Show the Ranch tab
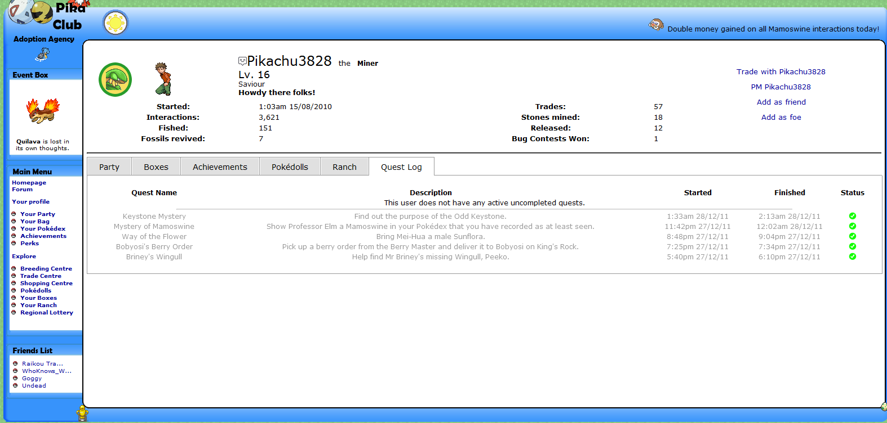The width and height of the screenshot is (887, 423). pyautogui.click(x=344, y=167)
